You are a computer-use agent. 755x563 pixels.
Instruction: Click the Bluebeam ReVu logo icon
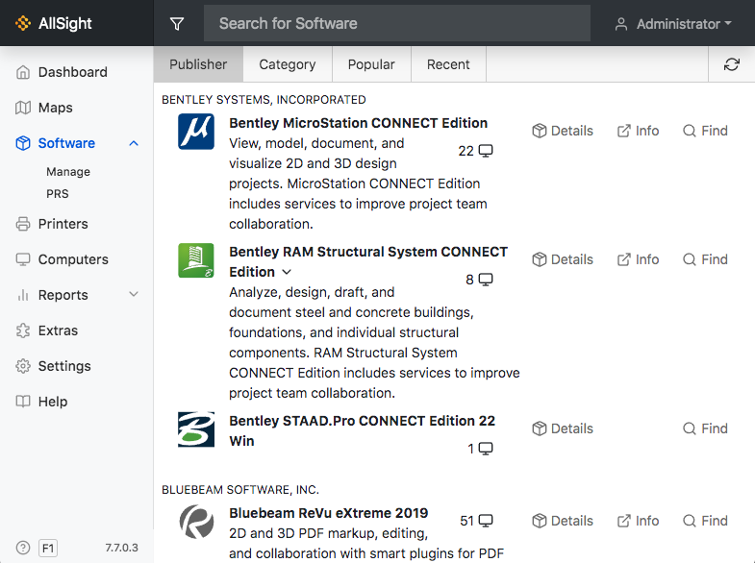[196, 522]
